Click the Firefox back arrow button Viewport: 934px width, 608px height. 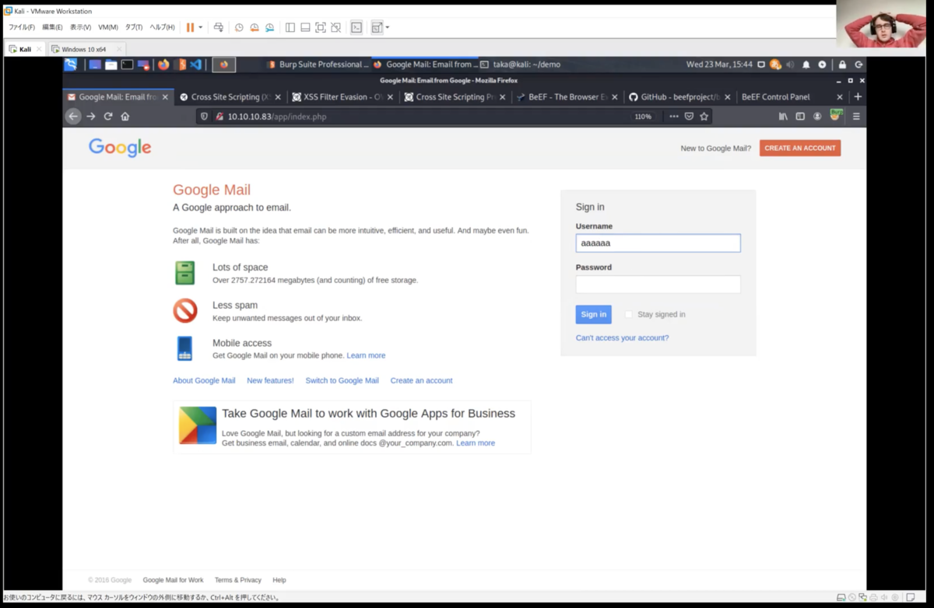73,117
